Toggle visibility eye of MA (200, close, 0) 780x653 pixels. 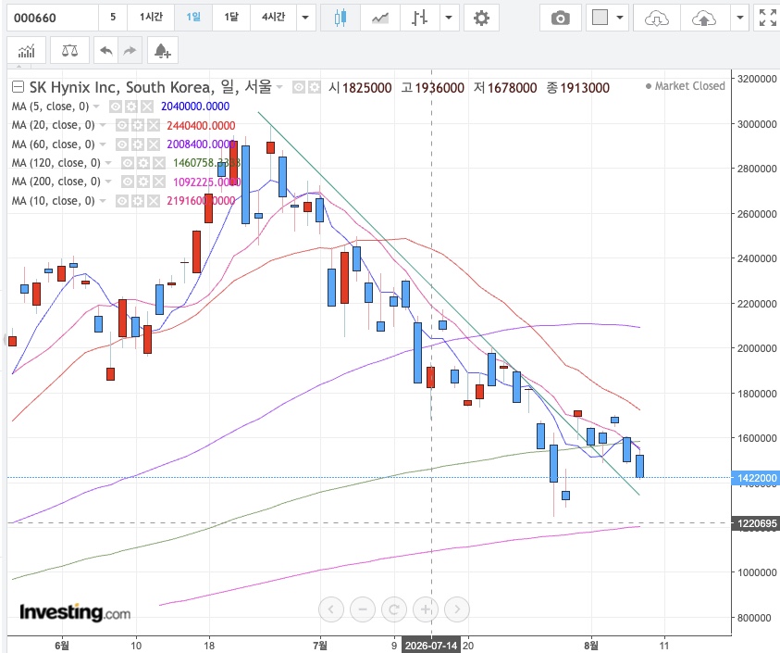pyautogui.click(x=128, y=182)
